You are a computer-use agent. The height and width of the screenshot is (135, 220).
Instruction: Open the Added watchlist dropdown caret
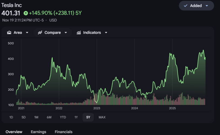coord(207,6)
